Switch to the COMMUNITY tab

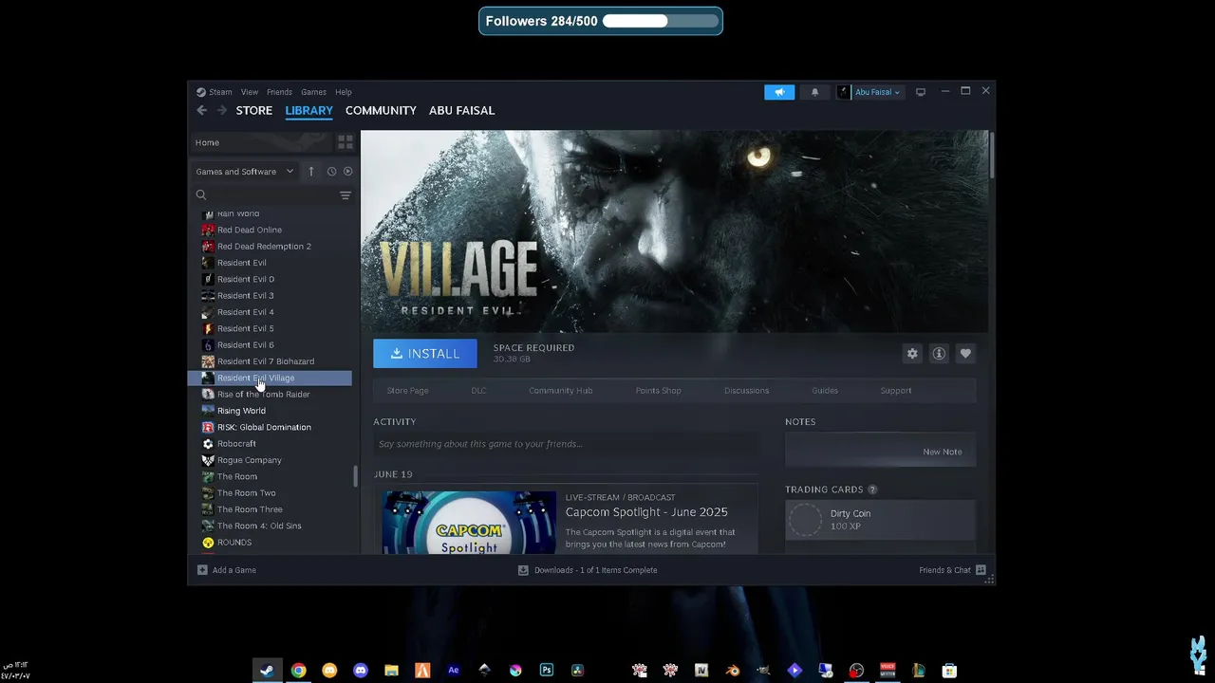coord(381,110)
